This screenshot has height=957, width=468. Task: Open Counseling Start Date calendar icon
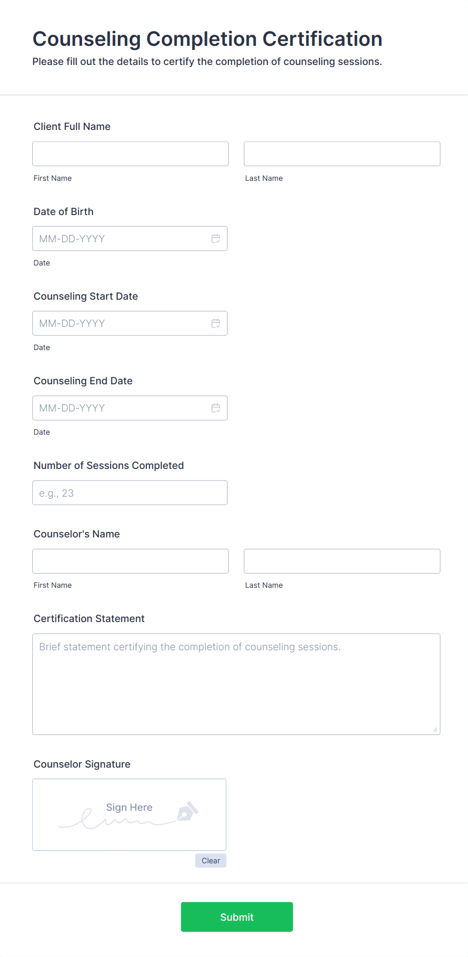pos(216,323)
